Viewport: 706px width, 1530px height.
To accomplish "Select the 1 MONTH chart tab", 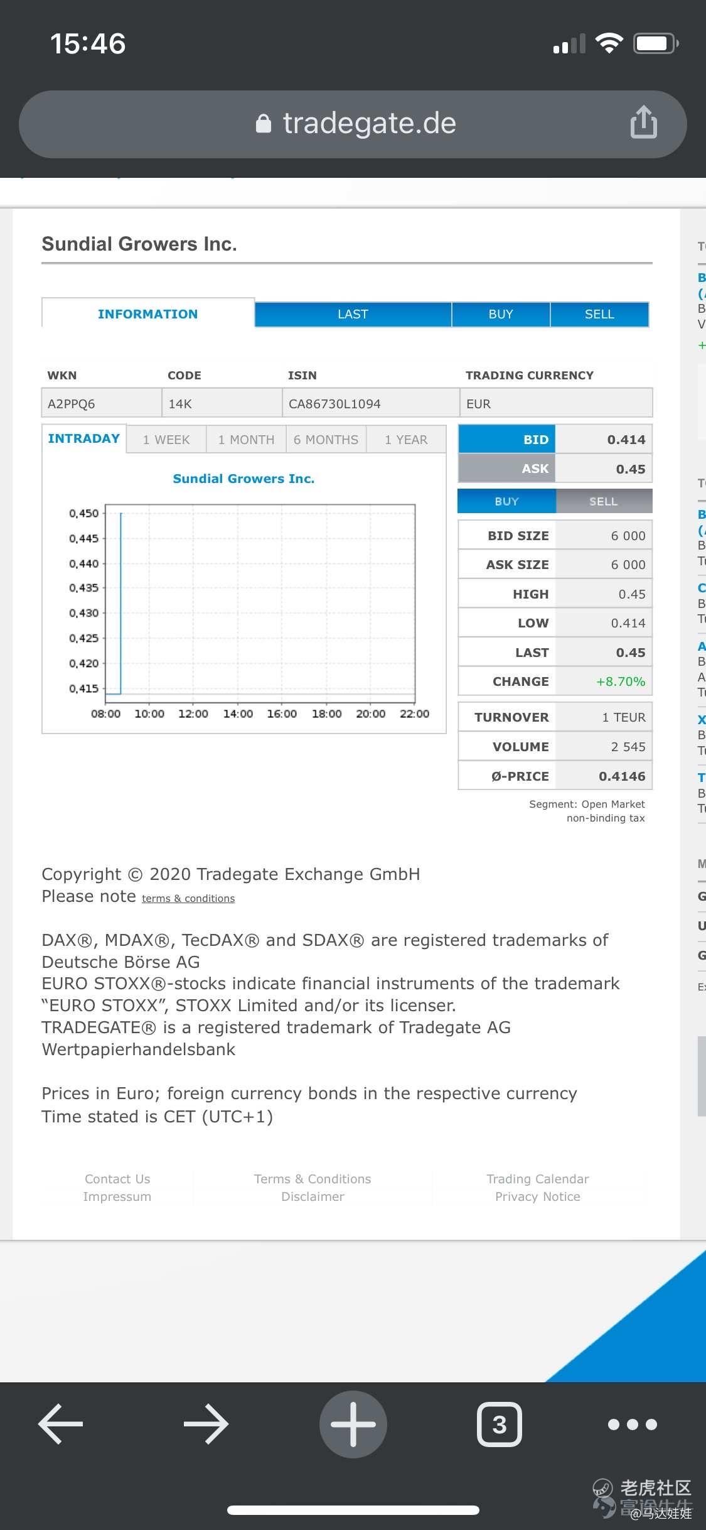I will pos(246,440).
